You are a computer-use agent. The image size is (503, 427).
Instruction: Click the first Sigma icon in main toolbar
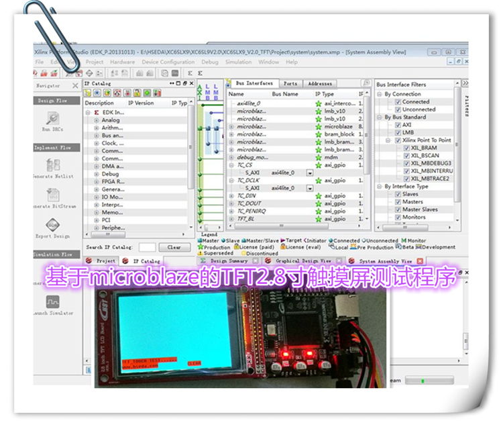pyautogui.click(x=190, y=73)
